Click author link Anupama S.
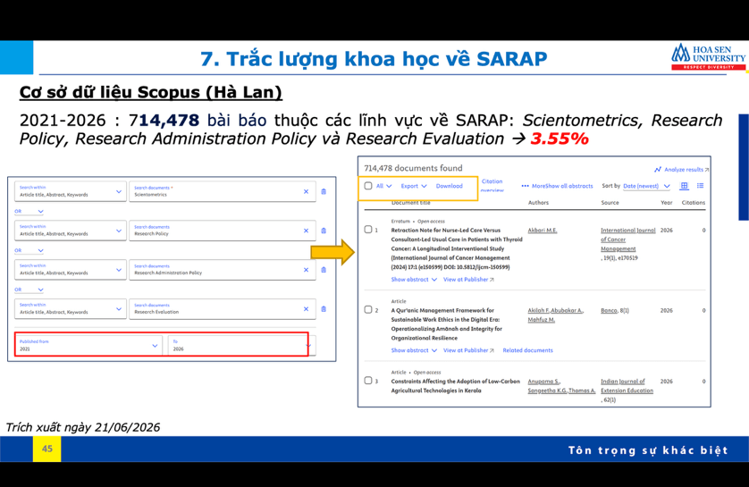 point(543,381)
